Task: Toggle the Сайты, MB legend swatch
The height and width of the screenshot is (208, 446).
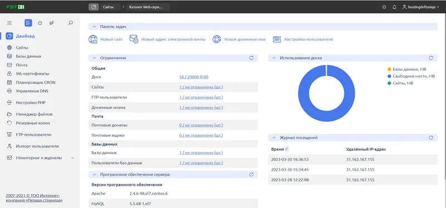Action: 389,83
